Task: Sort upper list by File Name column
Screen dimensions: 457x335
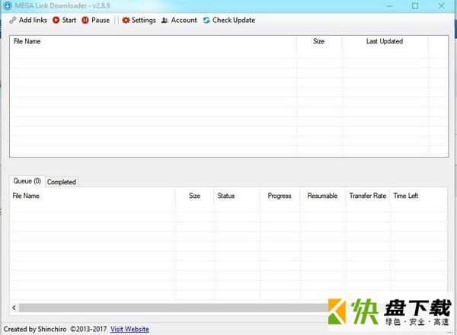Action: (x=153, y=41)
